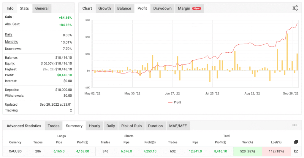The image size is (304, 158).
Task: Switch to the Balance chart
Action: (x=124, y=8)
